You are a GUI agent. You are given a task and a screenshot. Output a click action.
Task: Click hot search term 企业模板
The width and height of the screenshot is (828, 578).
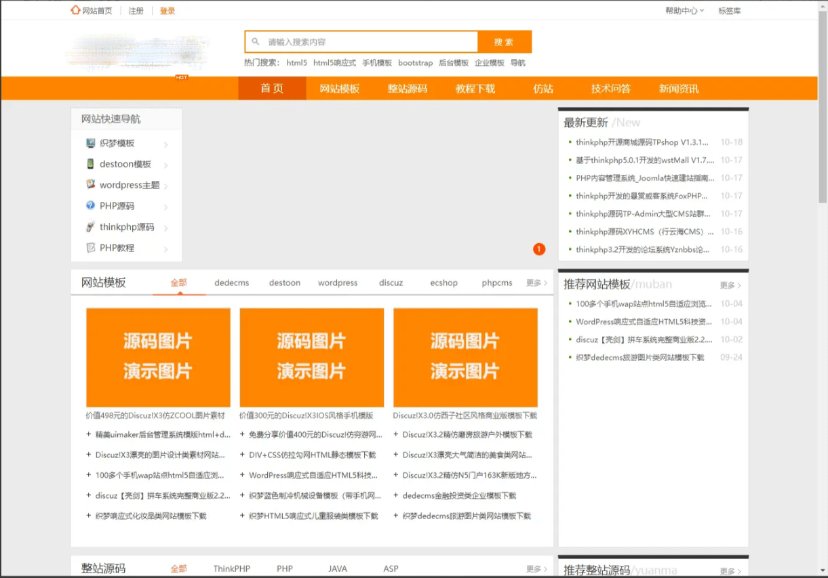490,63
